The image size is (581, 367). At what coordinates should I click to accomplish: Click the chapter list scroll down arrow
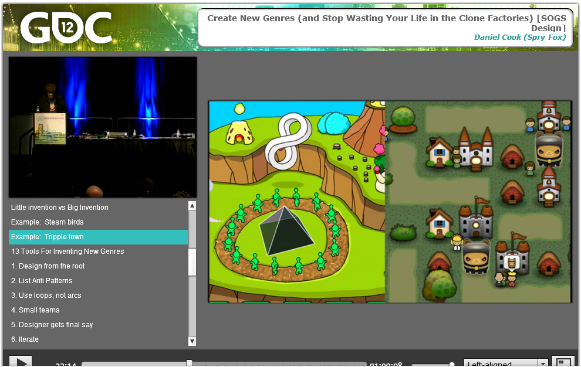tap(192, 341)
